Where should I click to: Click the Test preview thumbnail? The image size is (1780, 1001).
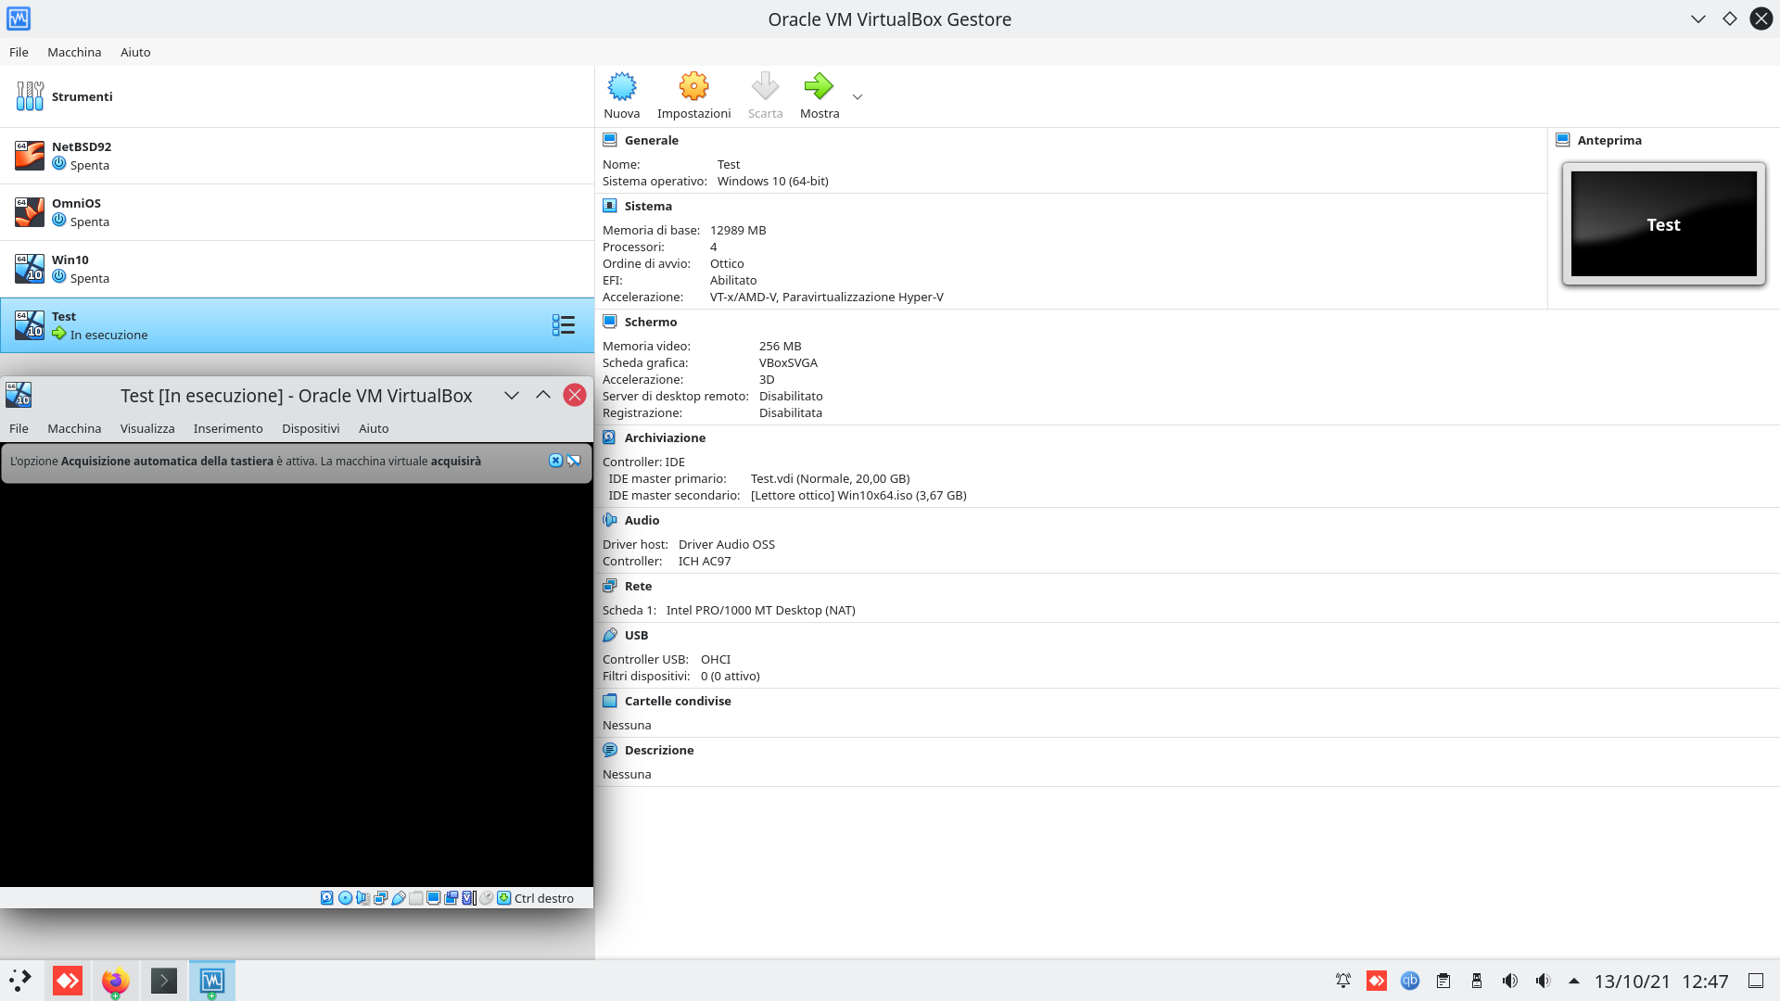(1663, 224)
